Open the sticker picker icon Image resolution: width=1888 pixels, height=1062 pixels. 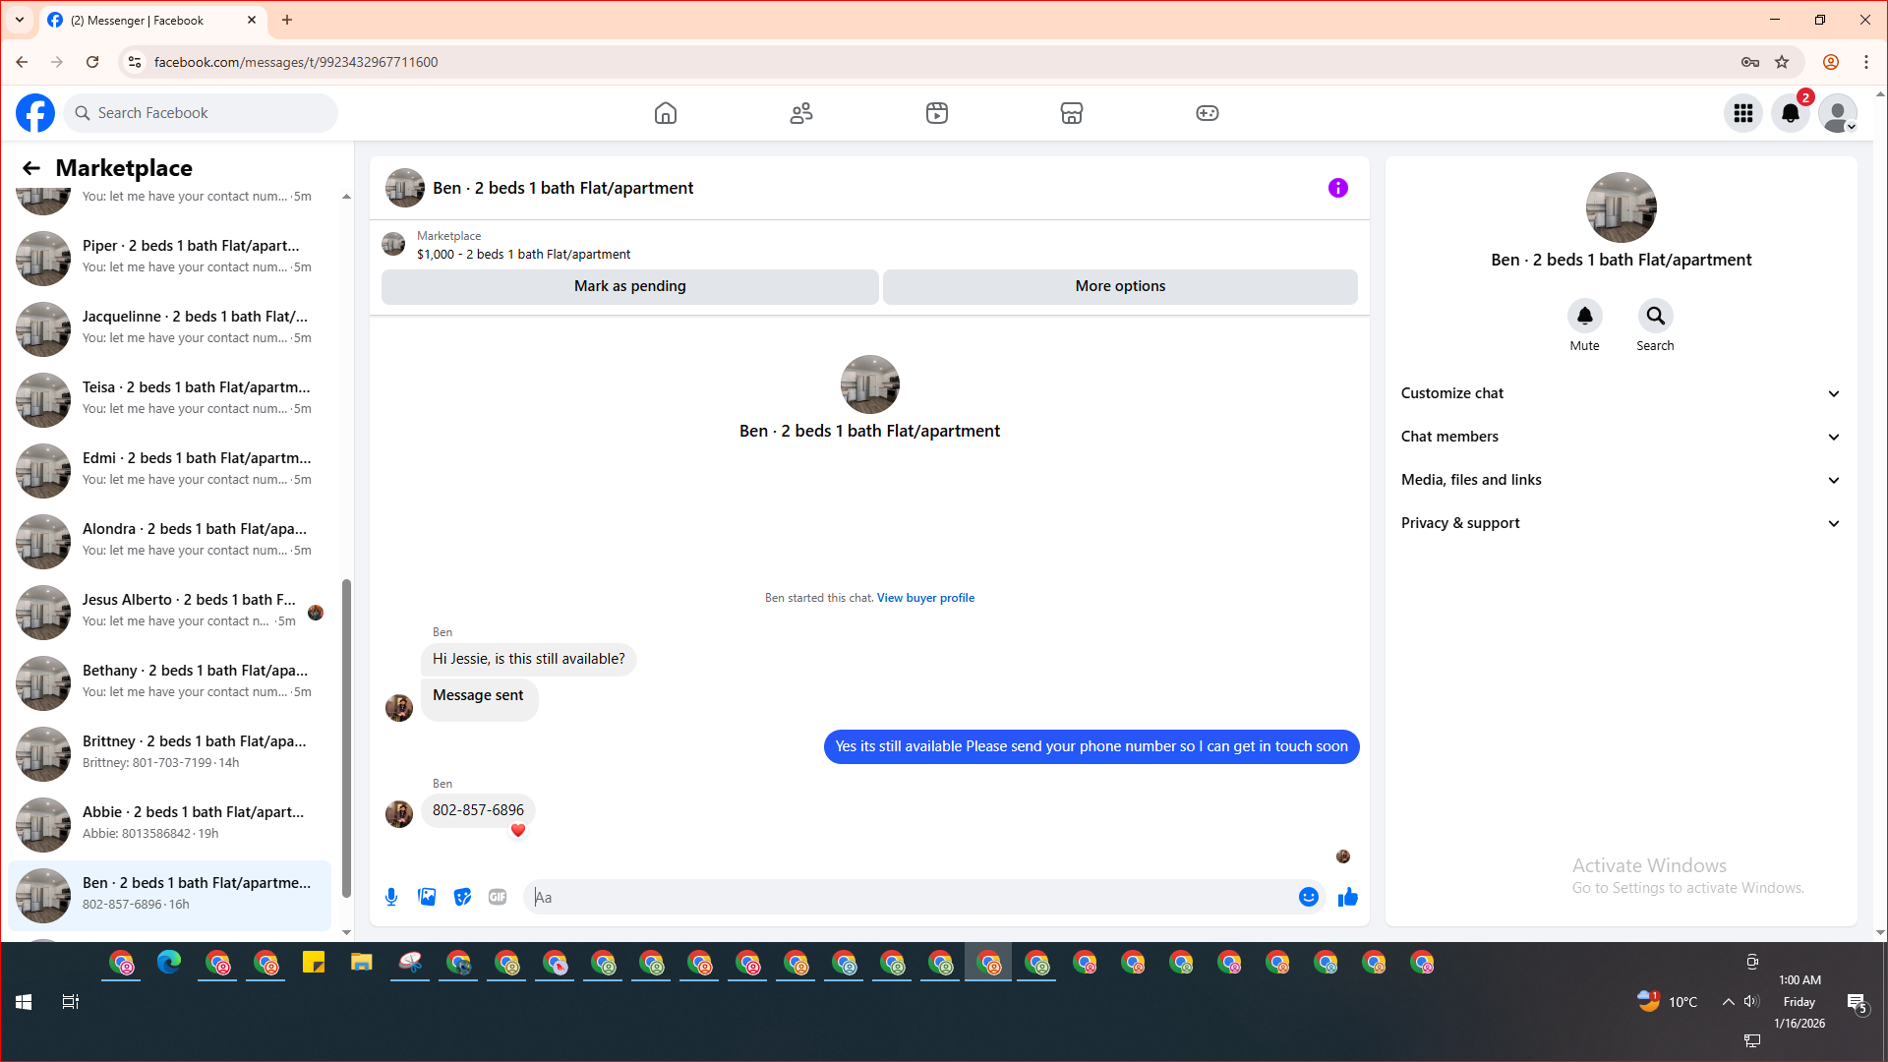(462, 897)
